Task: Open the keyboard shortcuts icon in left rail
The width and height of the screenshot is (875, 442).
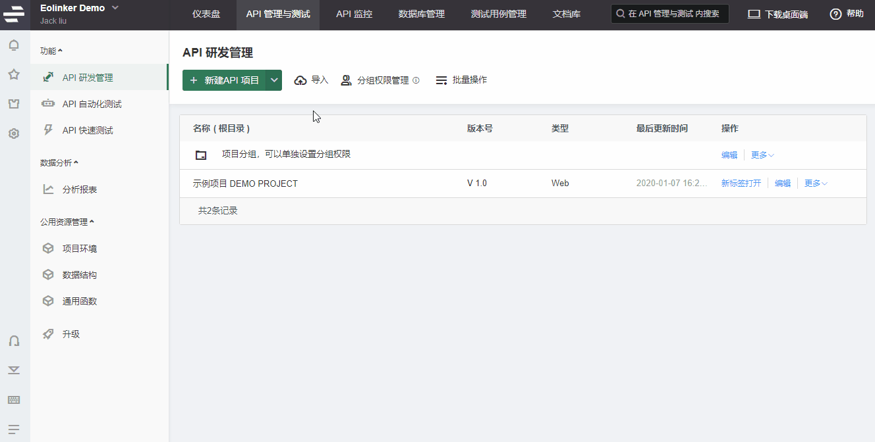Action: pos(14,400)
